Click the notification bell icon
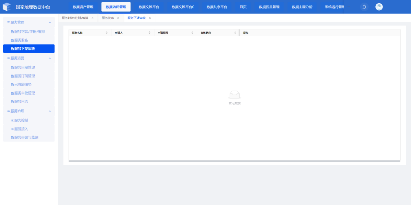411x205 pixels. (x=364, y=7)
